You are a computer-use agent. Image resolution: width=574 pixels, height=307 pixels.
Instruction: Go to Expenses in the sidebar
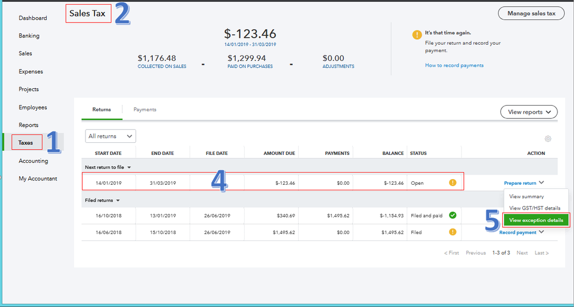coord(31,72)
